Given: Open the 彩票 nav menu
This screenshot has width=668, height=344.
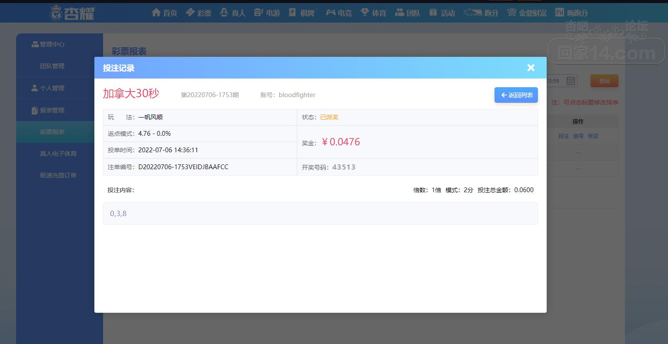Looking at the screenshot, I should click(x=198, y=13).
